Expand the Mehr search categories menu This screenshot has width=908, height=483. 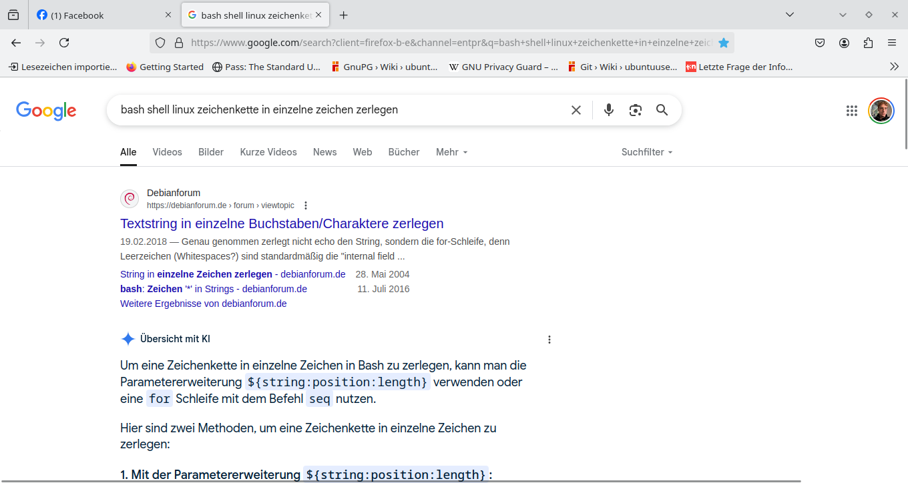[x=451, y=152]
